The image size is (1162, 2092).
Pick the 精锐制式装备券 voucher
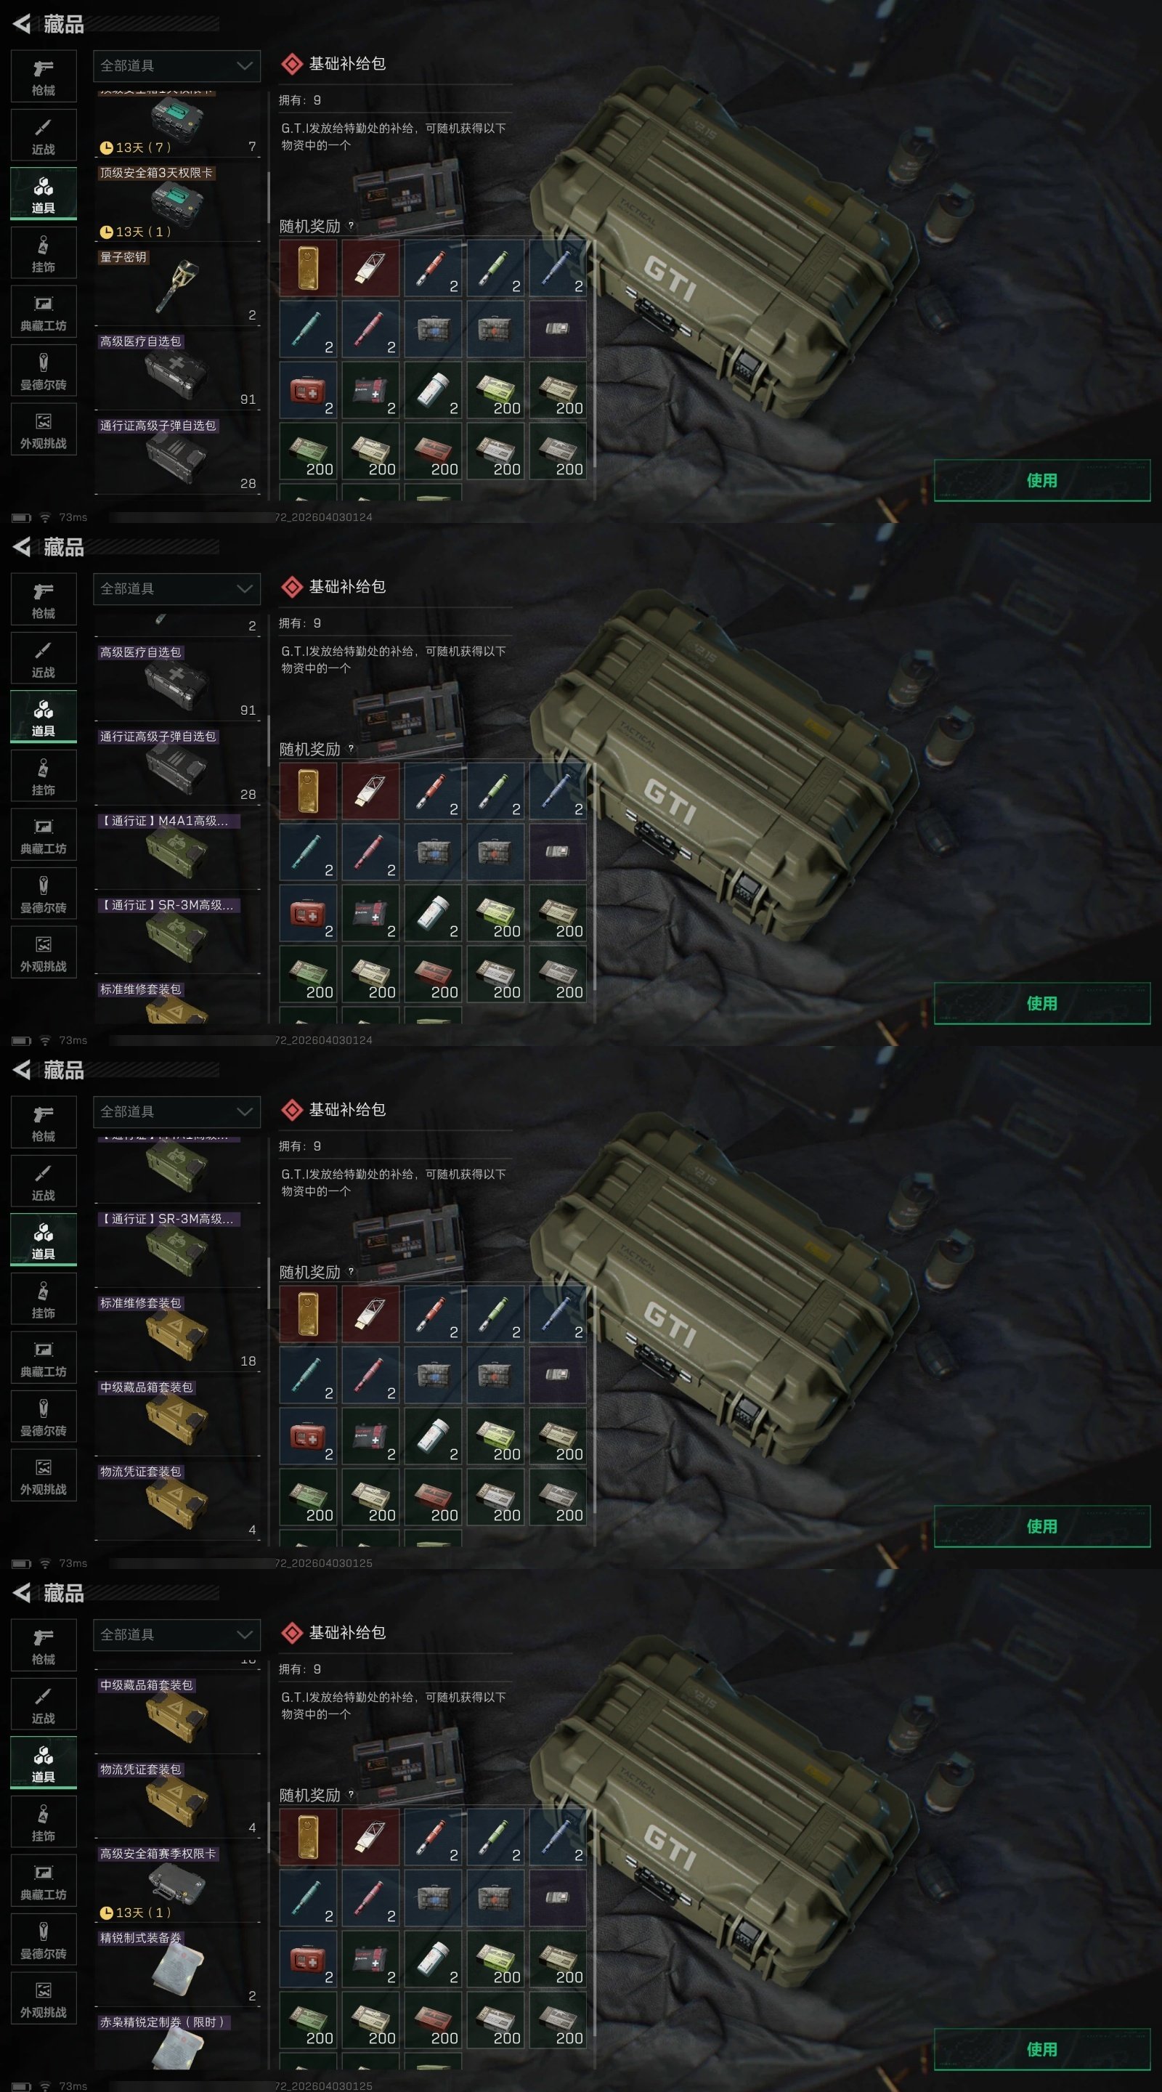177,1968
